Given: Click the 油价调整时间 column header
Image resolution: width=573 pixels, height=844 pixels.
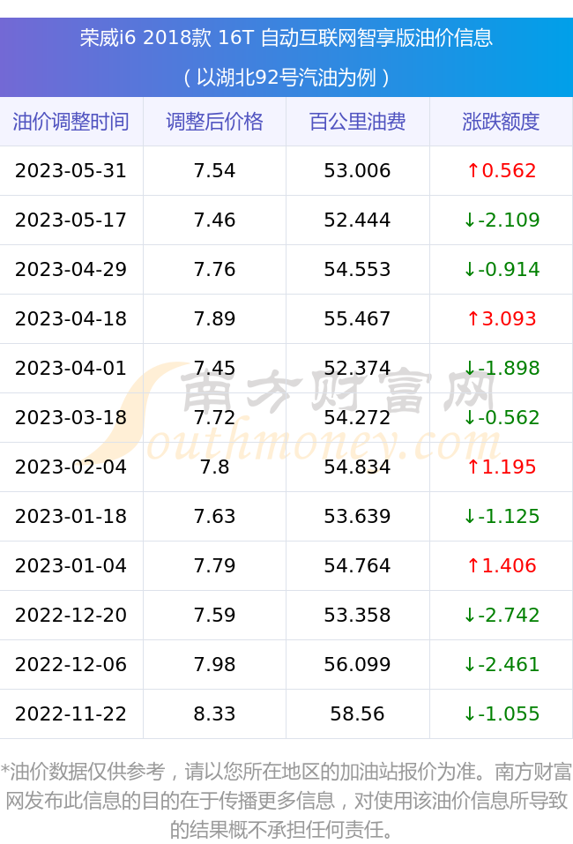Looking at the screenshot, I should (71, 122).
